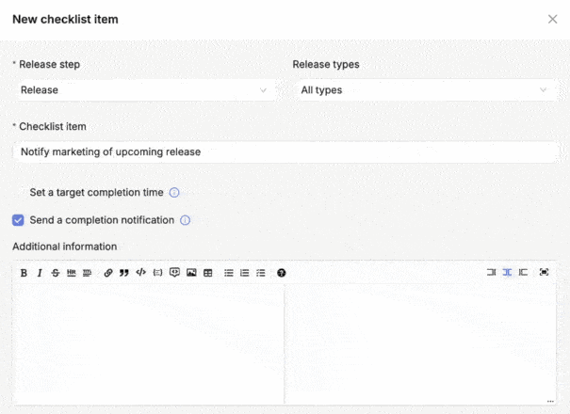Create a numbered list
The height and width of the screenshot is (414, 570).
point(245,273)
